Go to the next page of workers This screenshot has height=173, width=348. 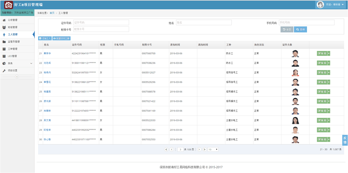(x=199, y=150)
